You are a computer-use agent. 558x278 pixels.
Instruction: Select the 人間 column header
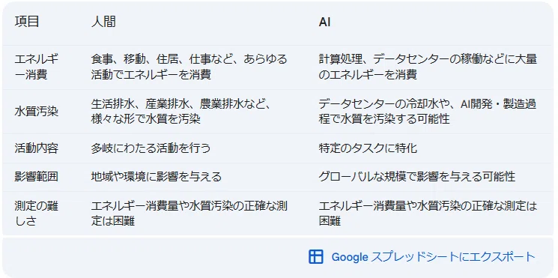pyautogui.click(x=103, y=22)
